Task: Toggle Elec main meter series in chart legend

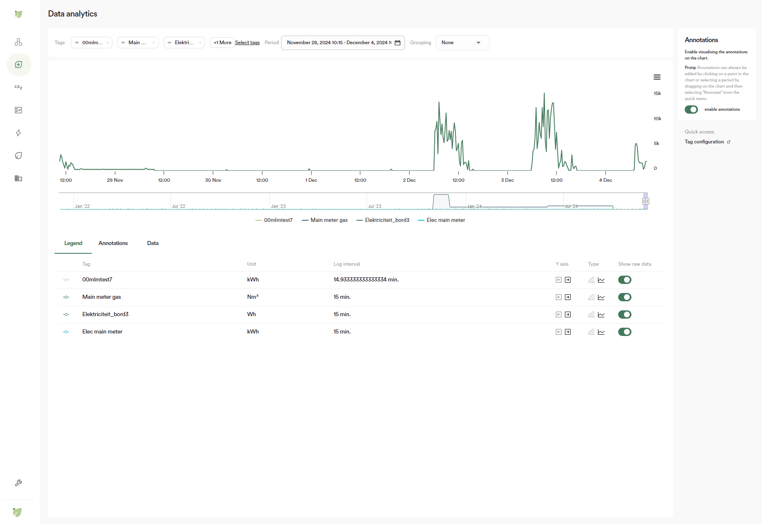Action: [441, 220]
